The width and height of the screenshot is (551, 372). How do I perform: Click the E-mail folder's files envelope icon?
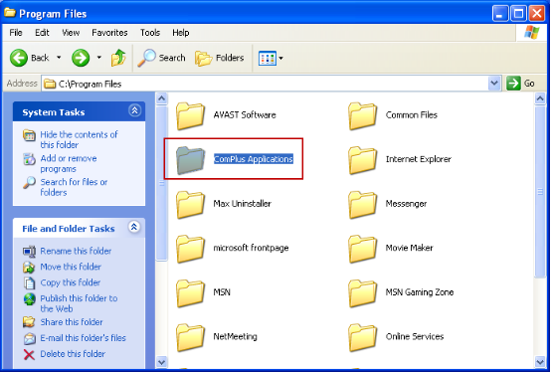point(29,338)
